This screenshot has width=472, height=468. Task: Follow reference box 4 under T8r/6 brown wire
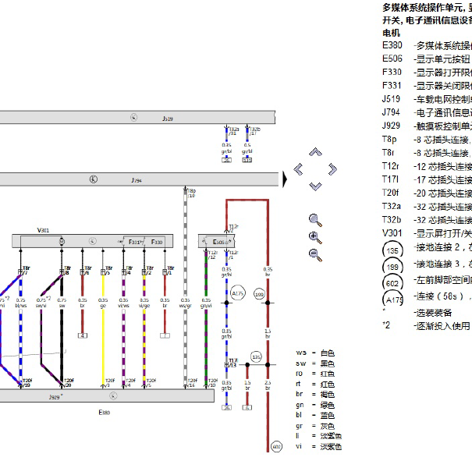tap(83, 335)
